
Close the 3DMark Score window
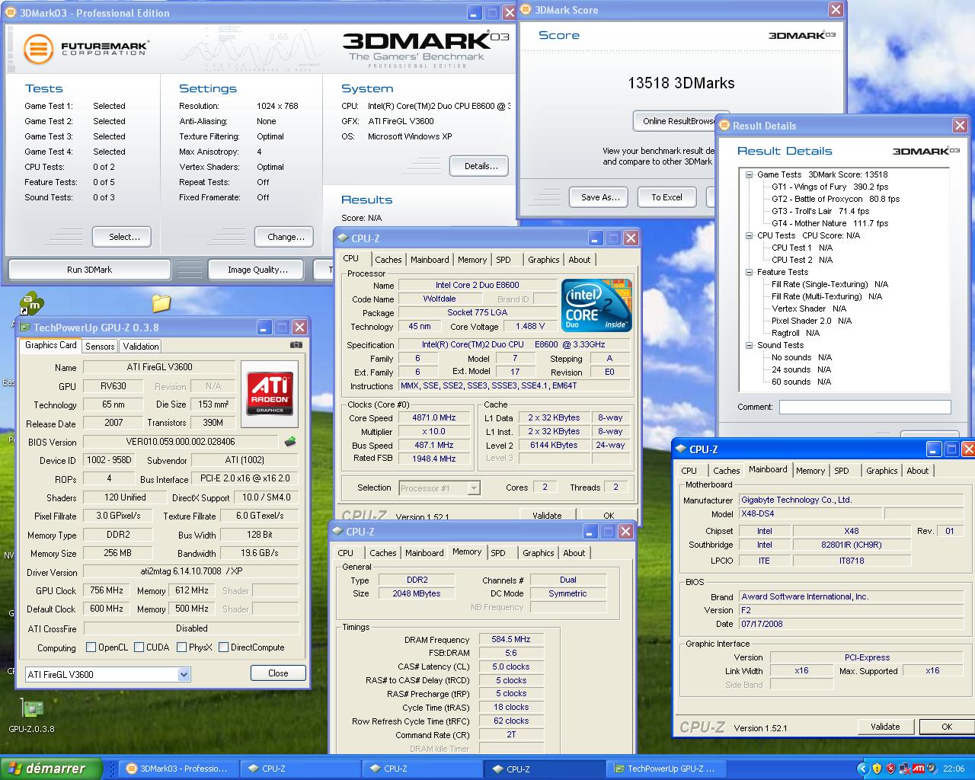point(836,10)
